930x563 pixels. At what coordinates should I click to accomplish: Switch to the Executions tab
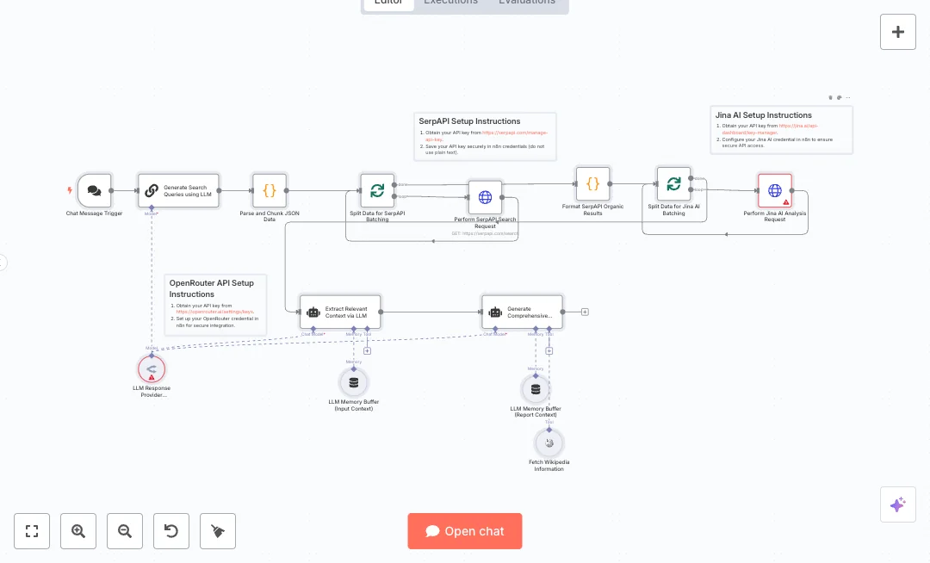[x=450, y=3]
